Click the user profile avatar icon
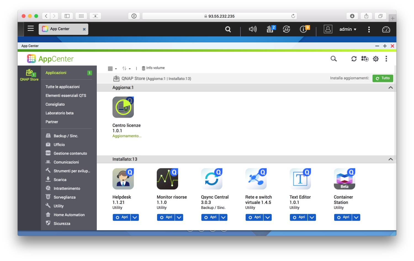 (x=328, y=29)
